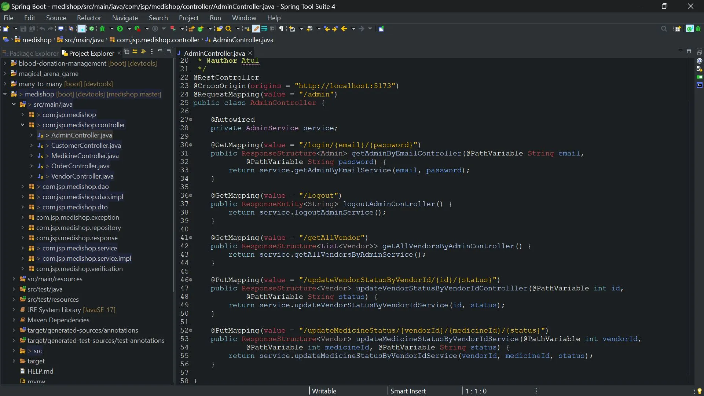Maximize the editor area
This screenshot has height=396, width=704.
[x=689, y=51]
